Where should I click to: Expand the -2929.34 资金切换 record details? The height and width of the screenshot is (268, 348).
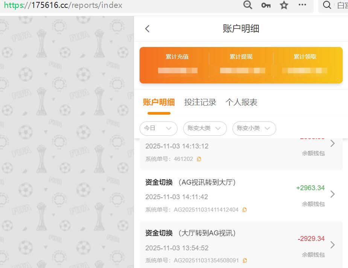click(332, 245)
